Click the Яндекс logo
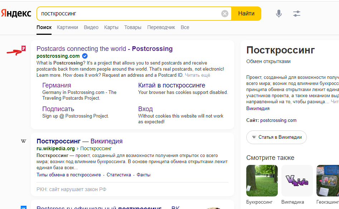 pos(16,13)
